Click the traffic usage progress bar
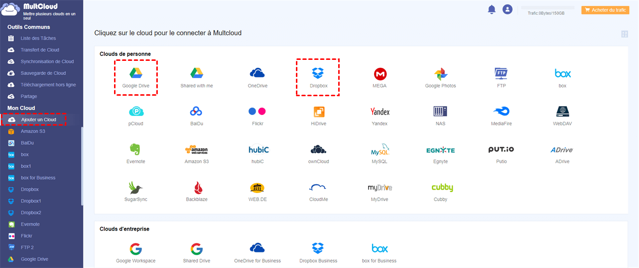 [x=548, y=8]
